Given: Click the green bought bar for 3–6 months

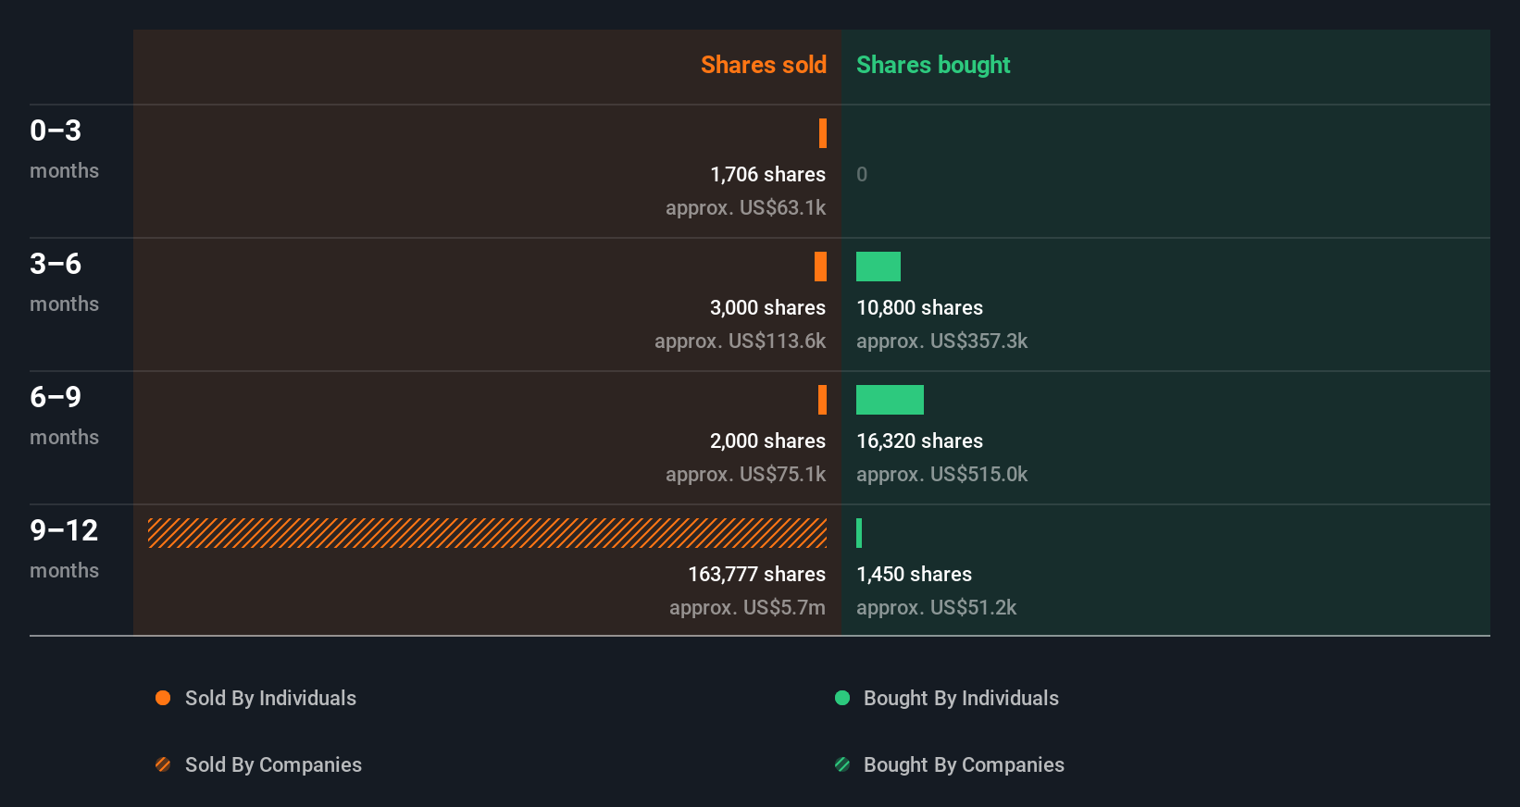Looking at the screenshot, I should [878, 267].
